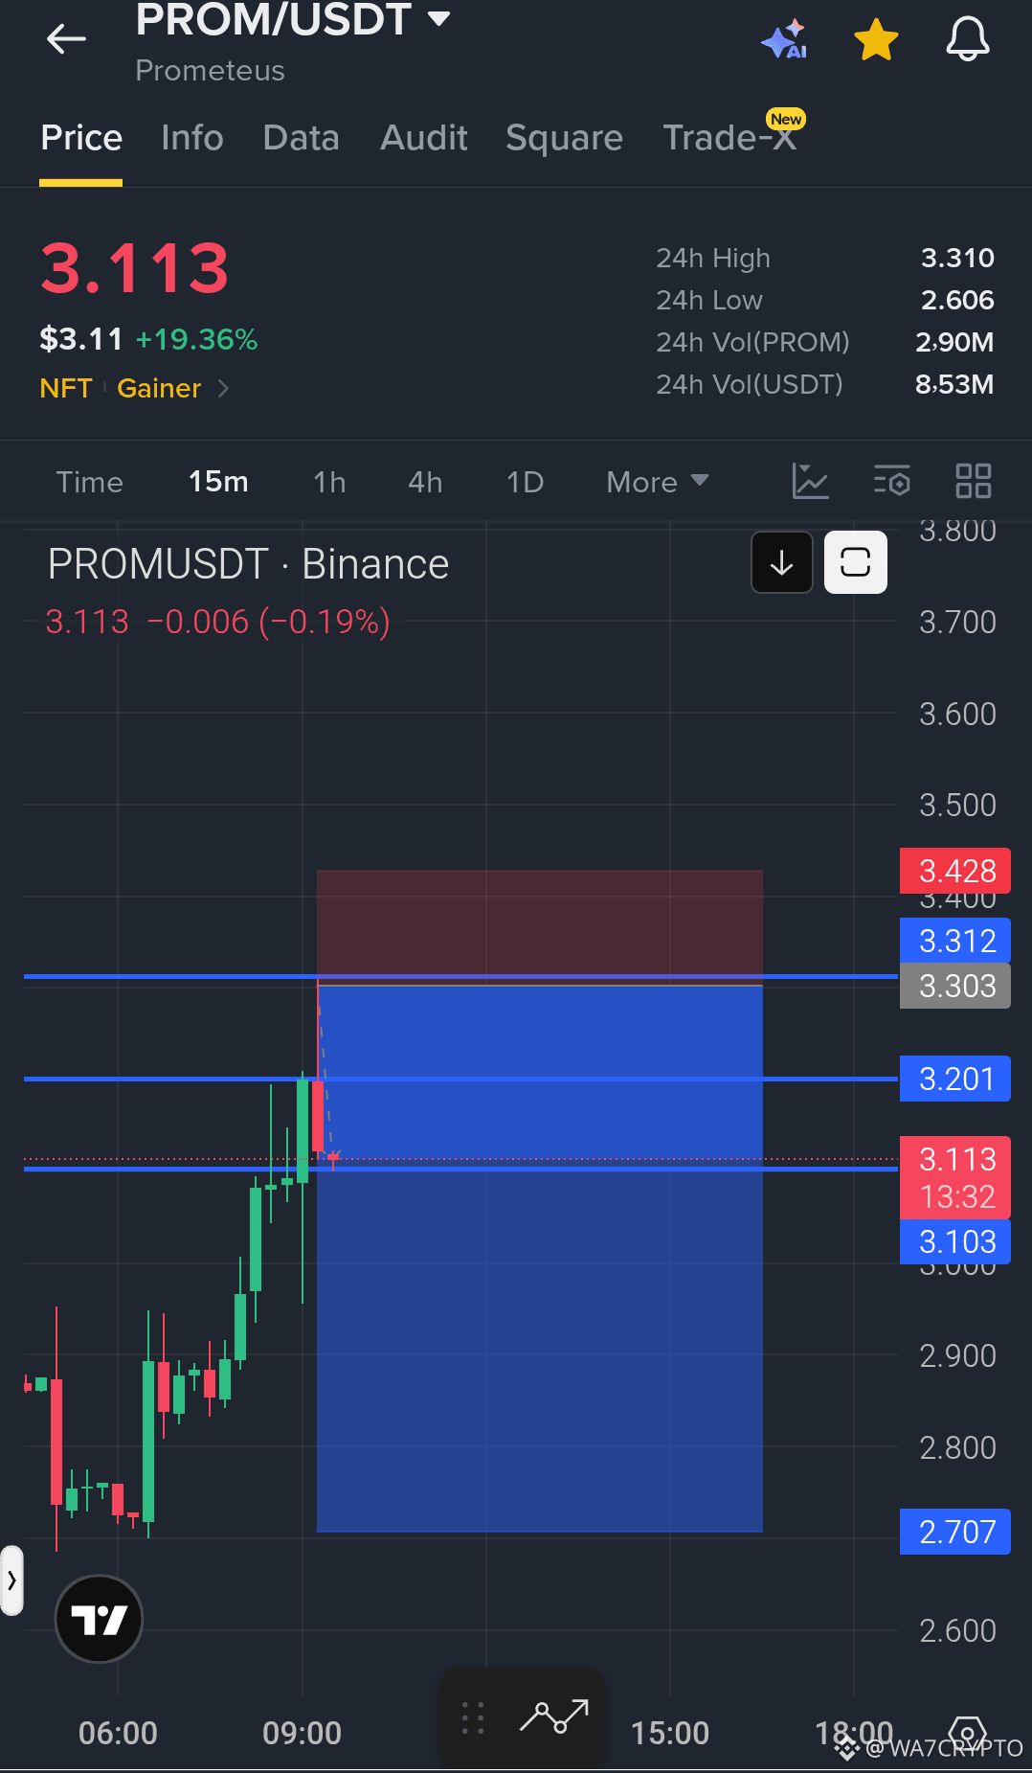
Task: Click the large 3.113 last price
Action: coord(134,267)
